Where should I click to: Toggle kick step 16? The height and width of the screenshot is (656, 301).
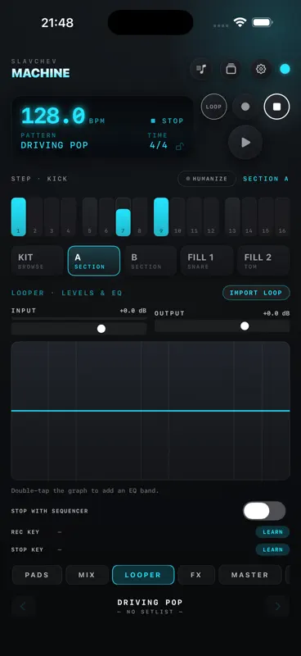pyautogui.click(x=283, y=216)
